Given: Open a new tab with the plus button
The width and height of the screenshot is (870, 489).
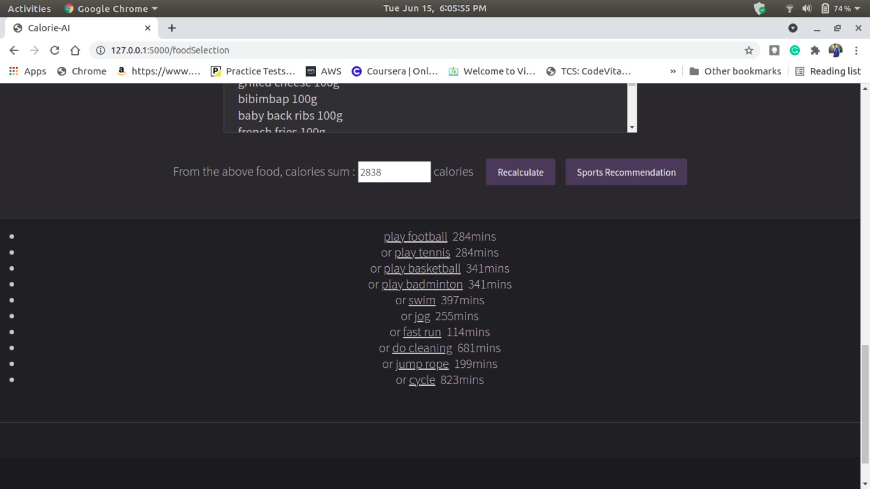Looking at the screenshot, I should click(172, 28).
